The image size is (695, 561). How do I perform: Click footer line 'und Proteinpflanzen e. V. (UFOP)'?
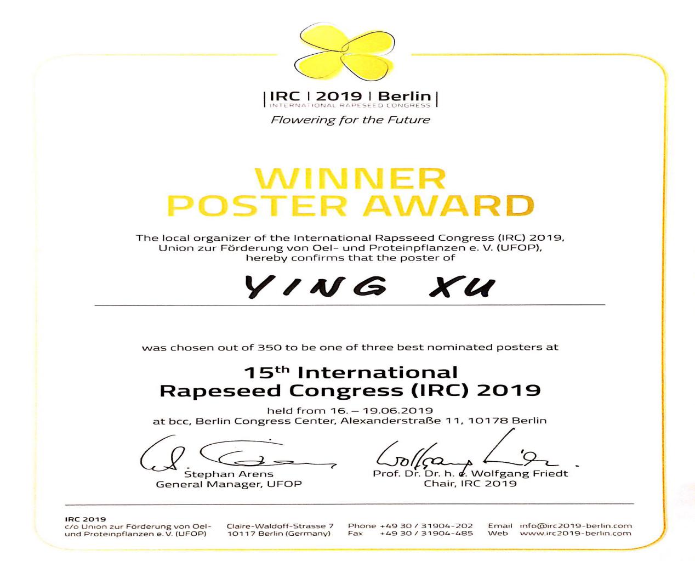[136, 533]
